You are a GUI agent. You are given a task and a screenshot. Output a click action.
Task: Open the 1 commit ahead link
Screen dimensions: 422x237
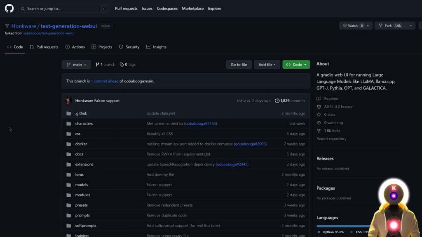coord(105,81)
